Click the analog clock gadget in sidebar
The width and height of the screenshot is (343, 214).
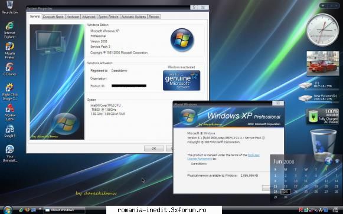tap(322, 30)
